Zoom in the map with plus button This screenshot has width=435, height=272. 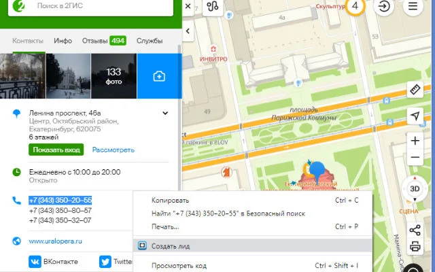(415, 141)
